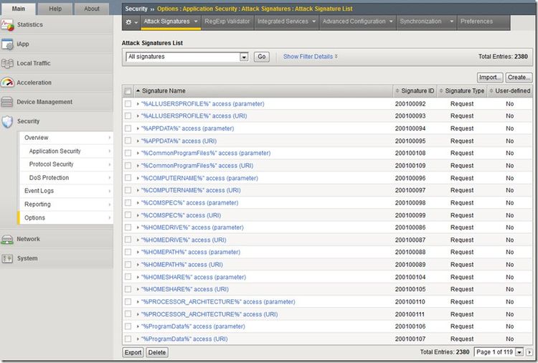Viewport: 538px width, 363px height.
Task: Click the Statistics chart icon in sidebar
Action: click(x=7, y=25)
